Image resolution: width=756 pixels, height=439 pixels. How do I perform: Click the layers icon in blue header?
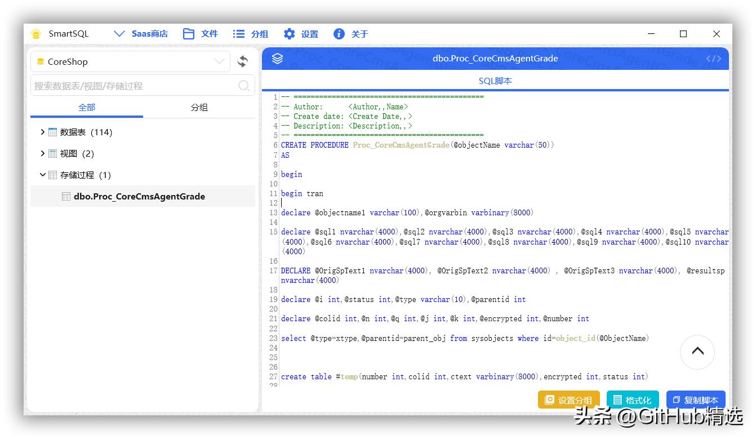pyautogui.click(x=277, y=59)
